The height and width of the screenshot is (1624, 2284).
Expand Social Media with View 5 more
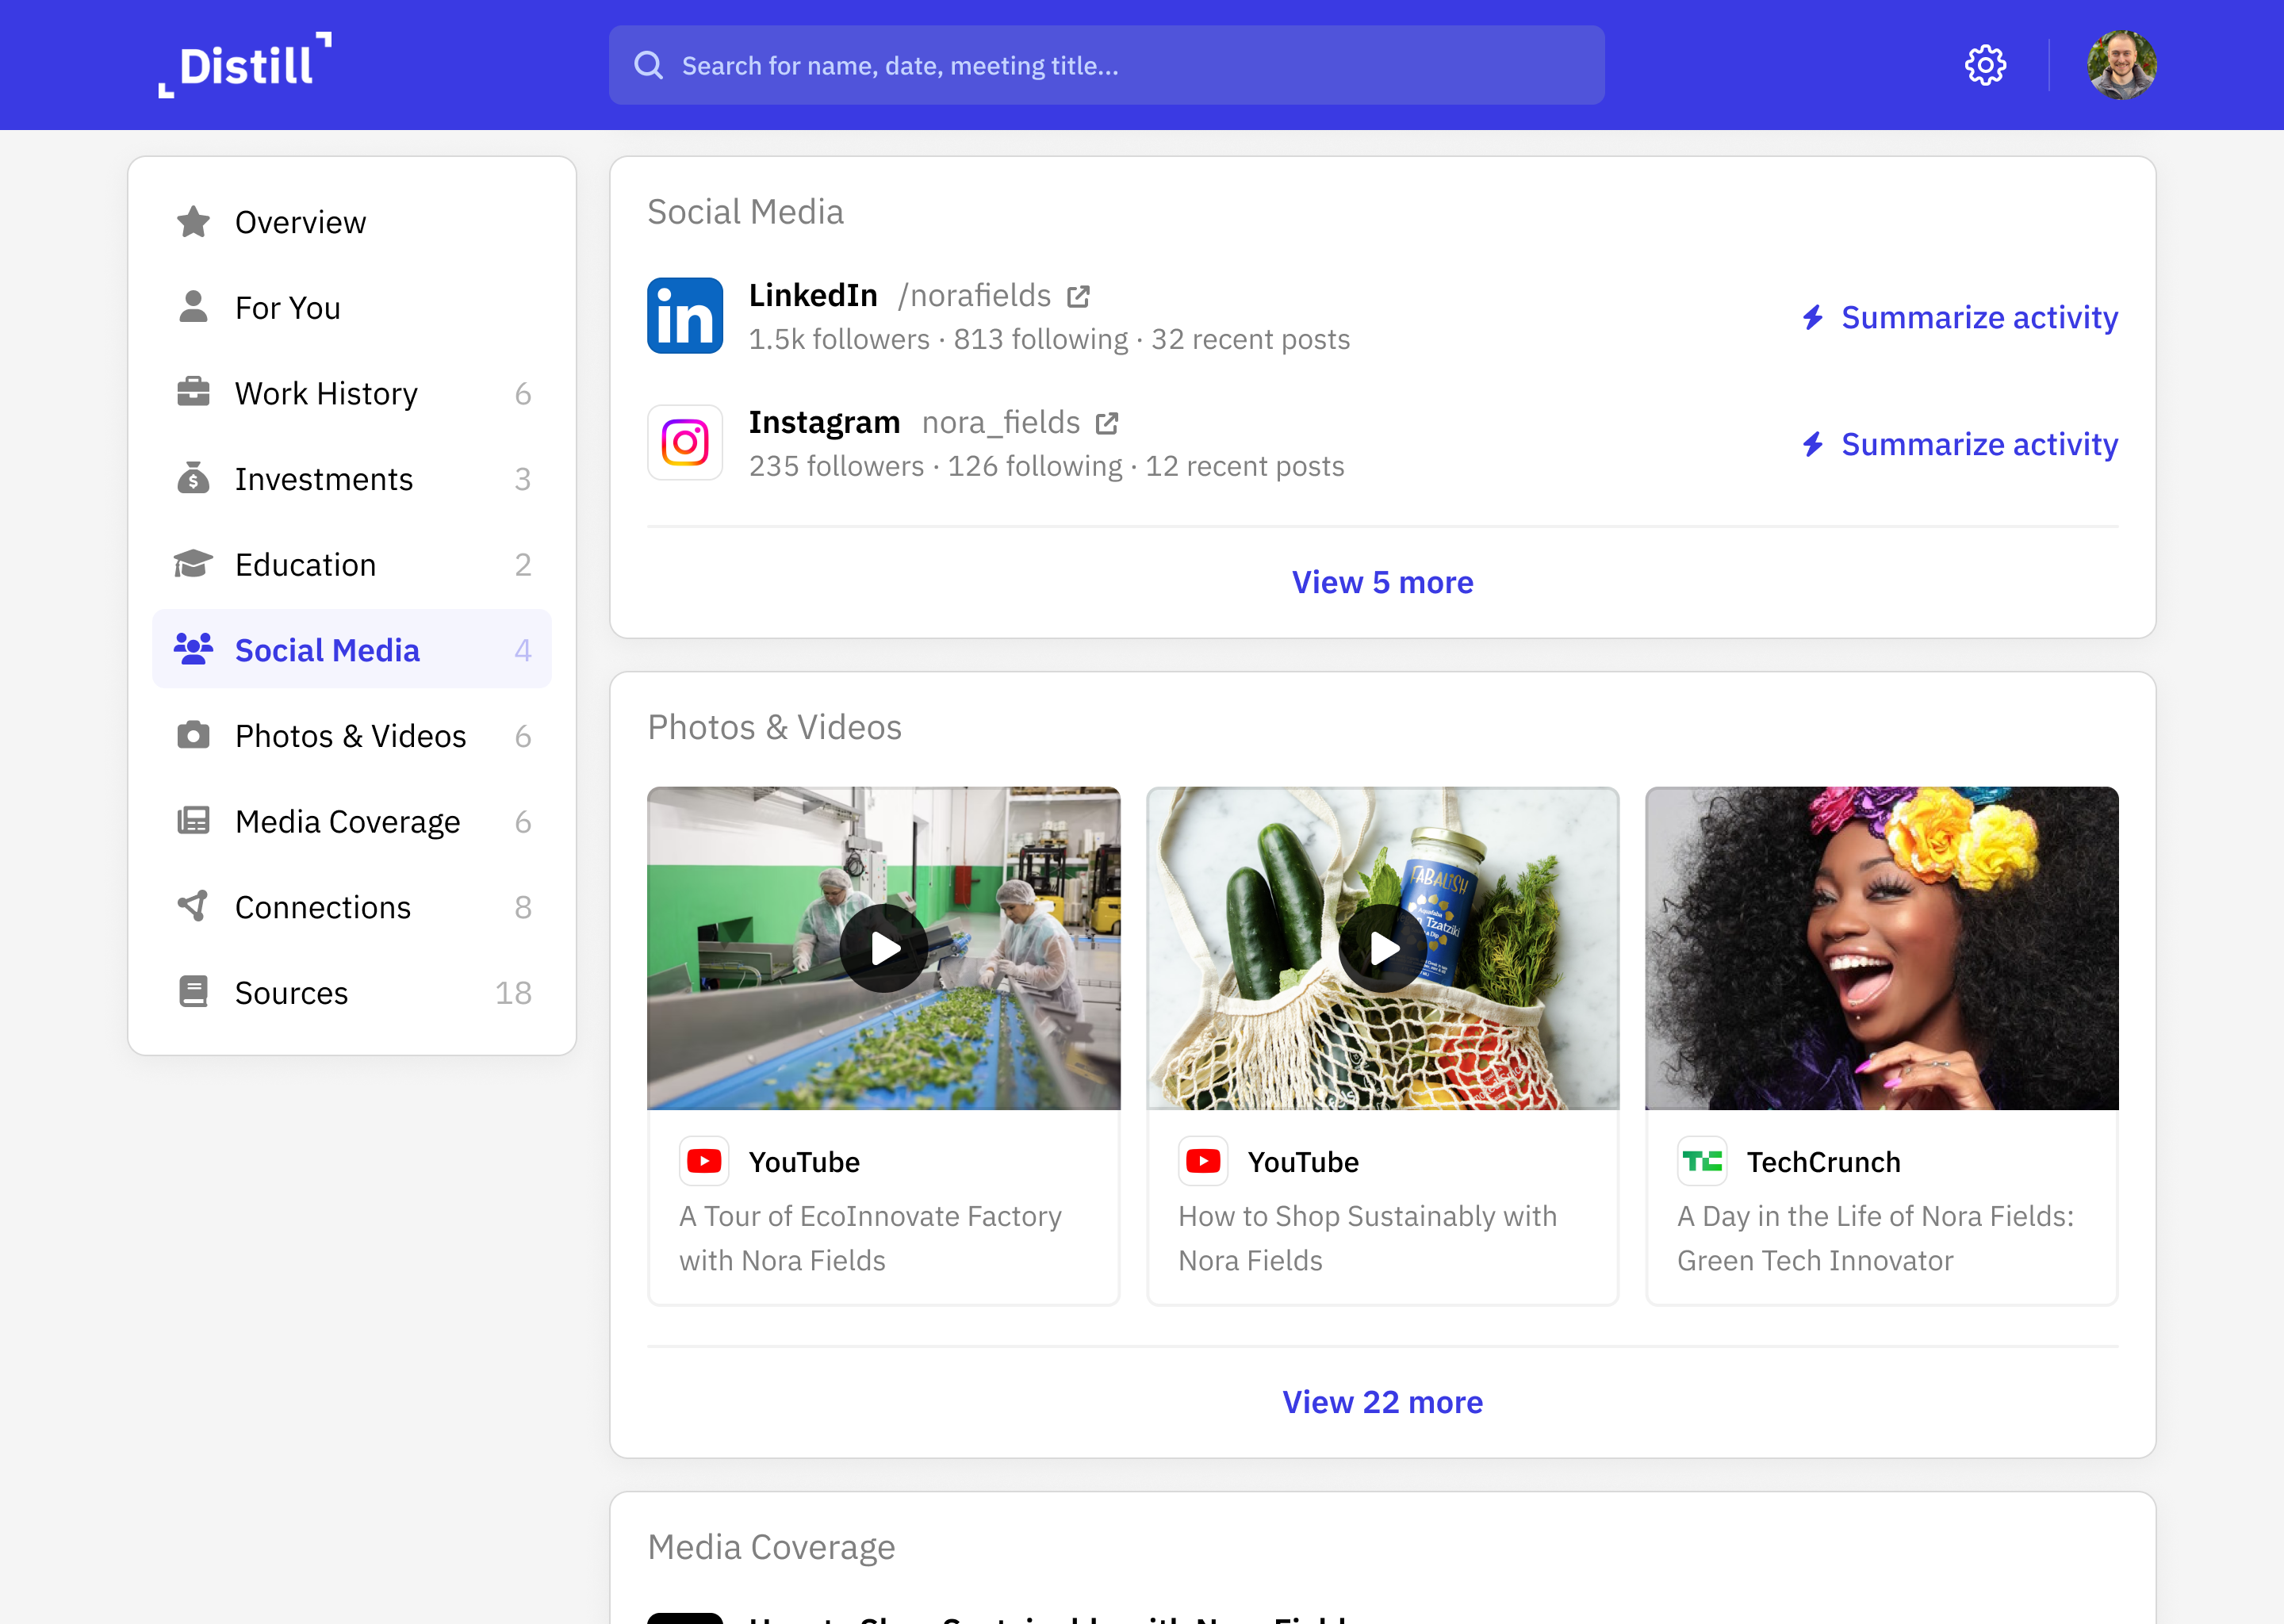1382,582
